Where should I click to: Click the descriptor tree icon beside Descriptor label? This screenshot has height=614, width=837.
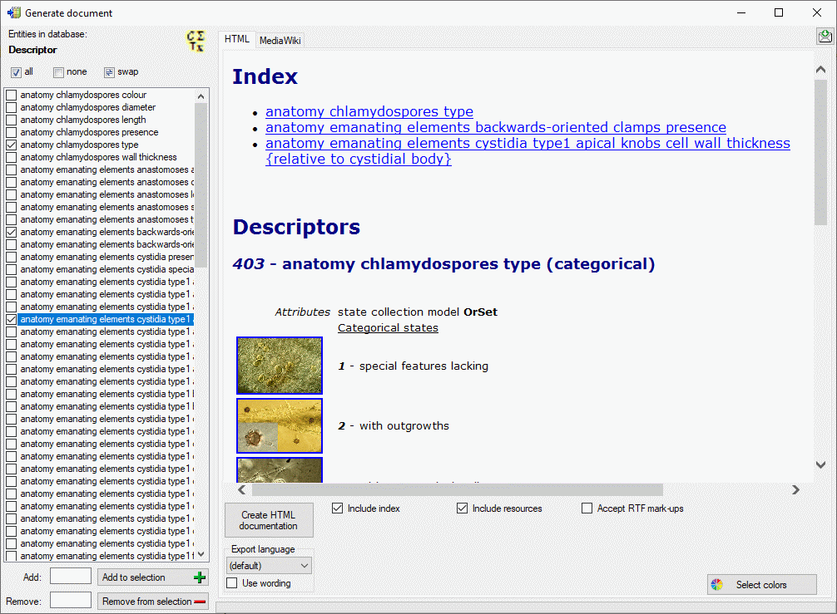tap(196, 42)
